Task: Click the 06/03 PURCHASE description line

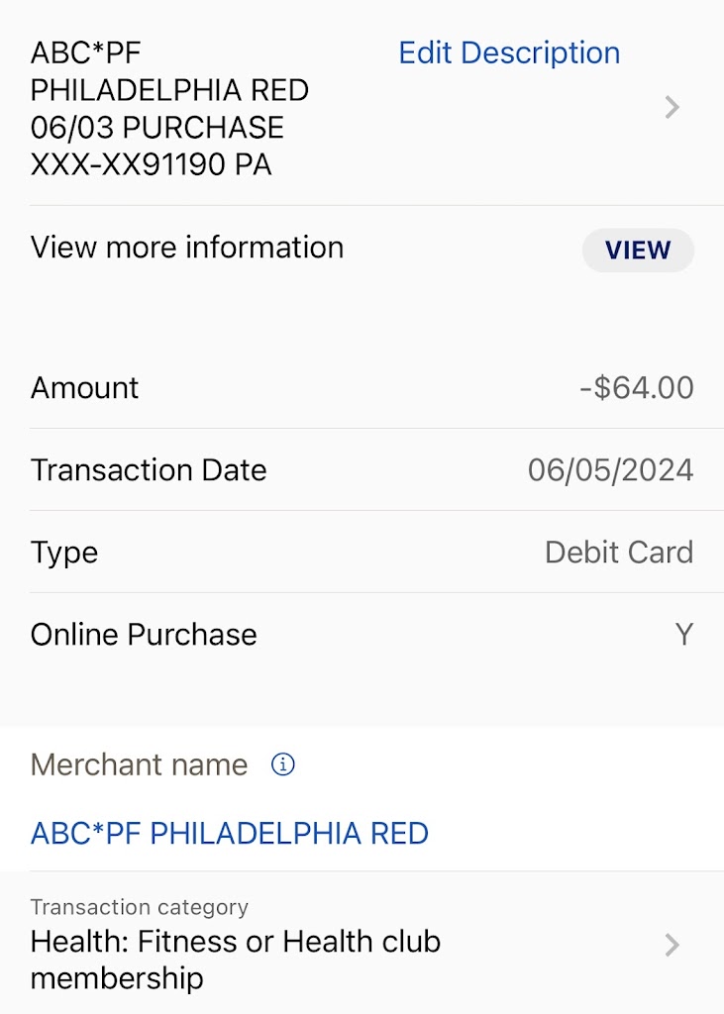Action: point(157,127)
